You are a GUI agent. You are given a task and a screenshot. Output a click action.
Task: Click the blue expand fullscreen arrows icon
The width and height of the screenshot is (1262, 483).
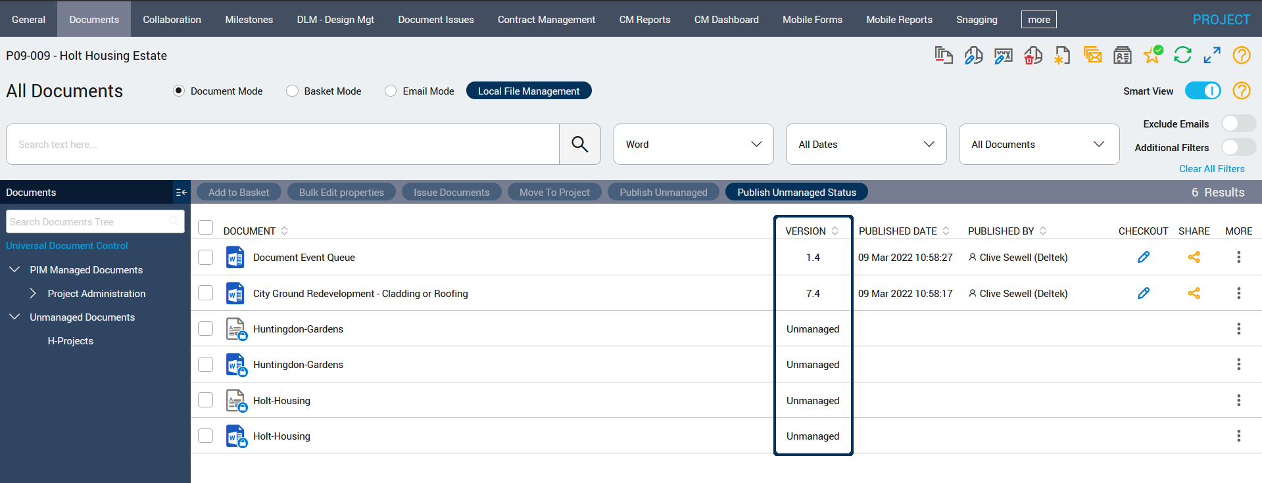click(x=1212, y=55)
